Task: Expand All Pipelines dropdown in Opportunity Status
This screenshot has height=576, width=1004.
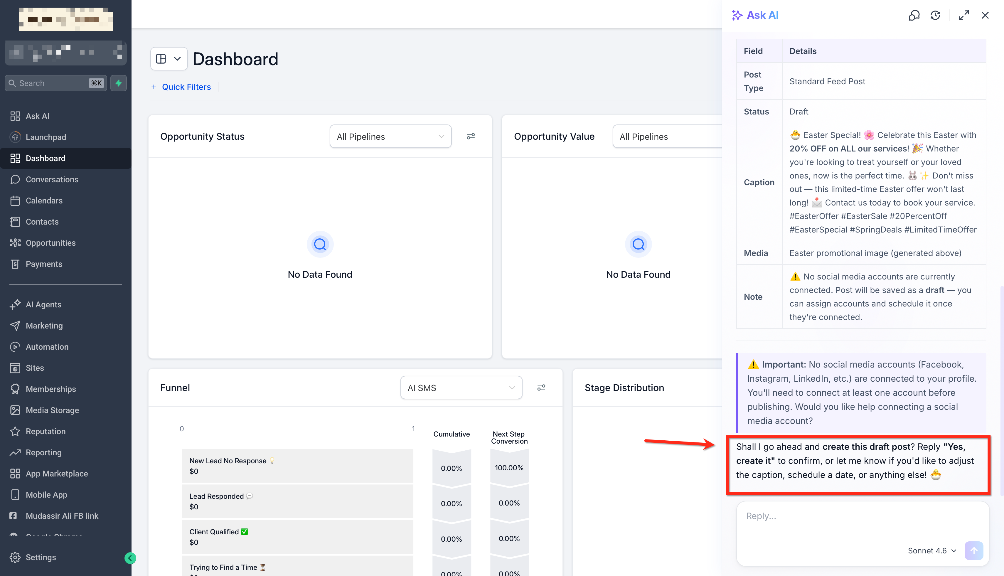Action: [x=390, y=137]
